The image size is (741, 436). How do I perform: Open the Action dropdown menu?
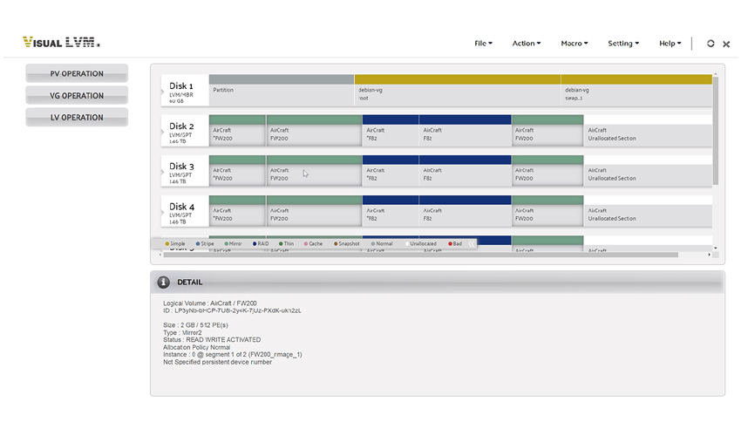point(526,44)
